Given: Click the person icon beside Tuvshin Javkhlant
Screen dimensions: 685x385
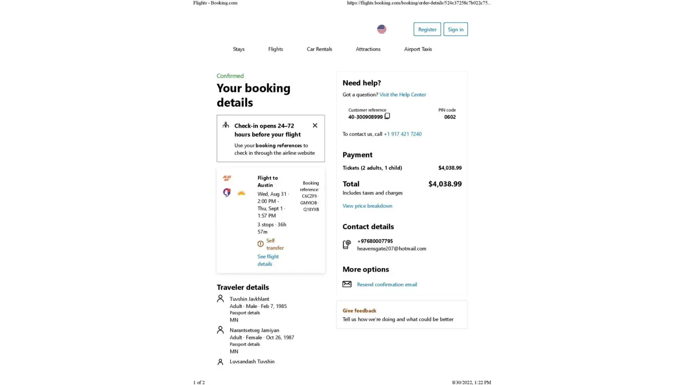Looking at the screenshot, I should 220,299.
